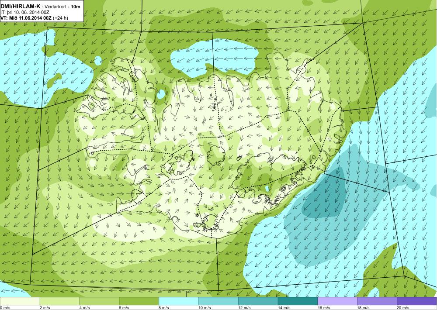Click the "20 m/s" legend label
This screenshot has width=437, height=310.
pos(403,308)
